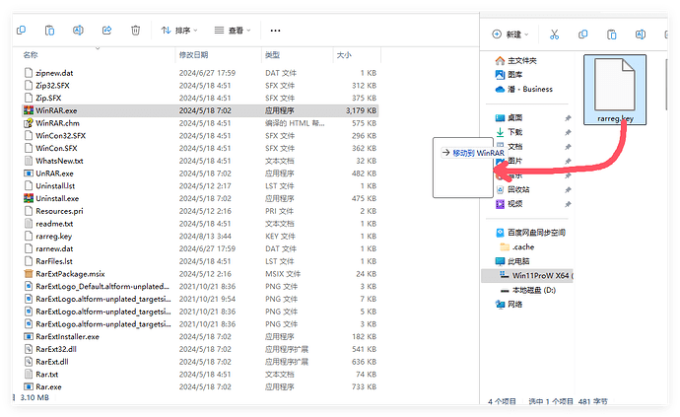Sort by the 名称 column header
Image resolution: width=680 pixels, height=417 pixels.
coord(31,54)
